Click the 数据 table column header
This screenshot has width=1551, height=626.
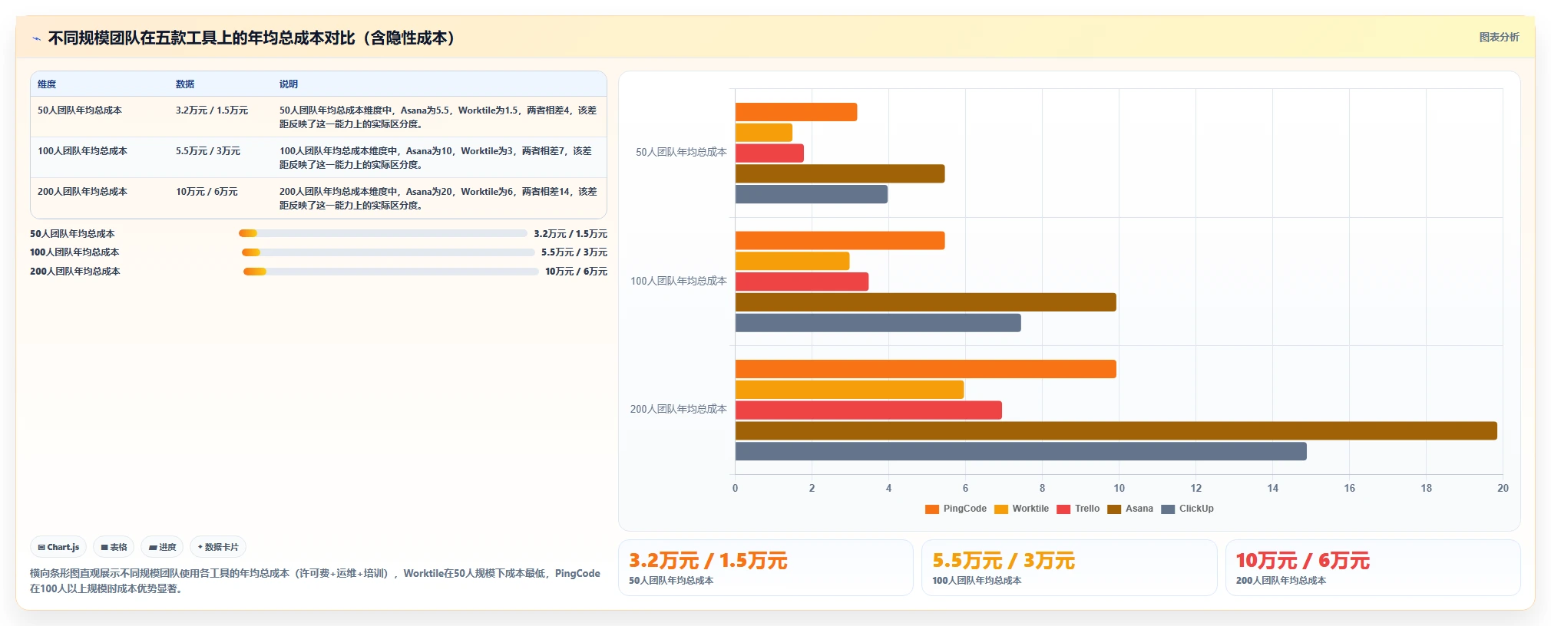pyautogui.click(x=185, y=84)
